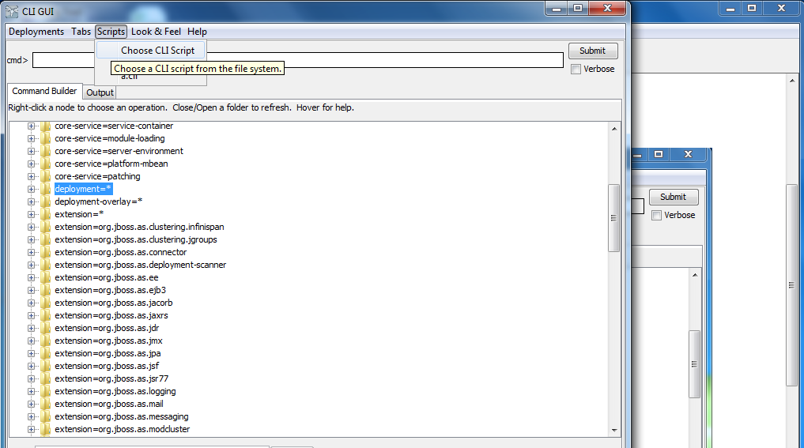This screenshot has height=448, width=804.
Task: Switch to the Output tab
Action: pyautogui.click(x=100, y=92)
